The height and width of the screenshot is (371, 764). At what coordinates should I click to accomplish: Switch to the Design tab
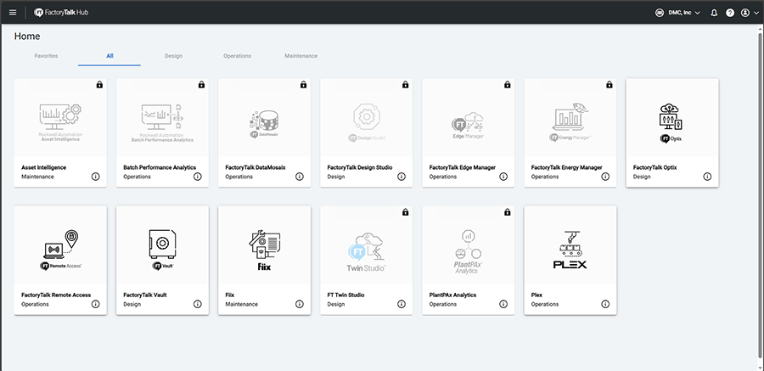click(173, 56)
